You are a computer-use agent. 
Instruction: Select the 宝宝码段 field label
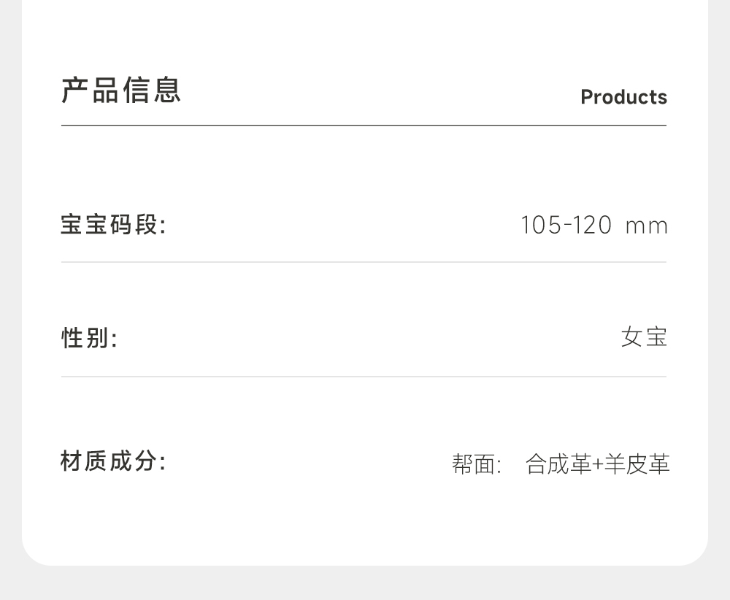113,225
